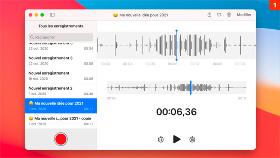
Task: Start a new recording with red button
Action: [61, 139]
